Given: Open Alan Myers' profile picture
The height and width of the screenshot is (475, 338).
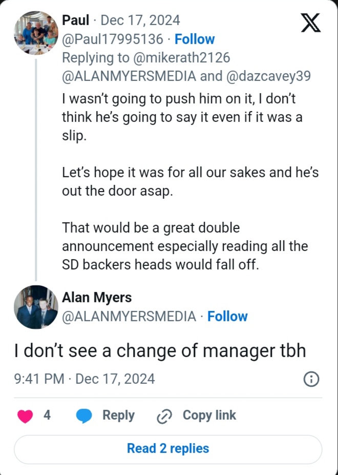Looking at the screenshot, I should click(x=36, y=307).
